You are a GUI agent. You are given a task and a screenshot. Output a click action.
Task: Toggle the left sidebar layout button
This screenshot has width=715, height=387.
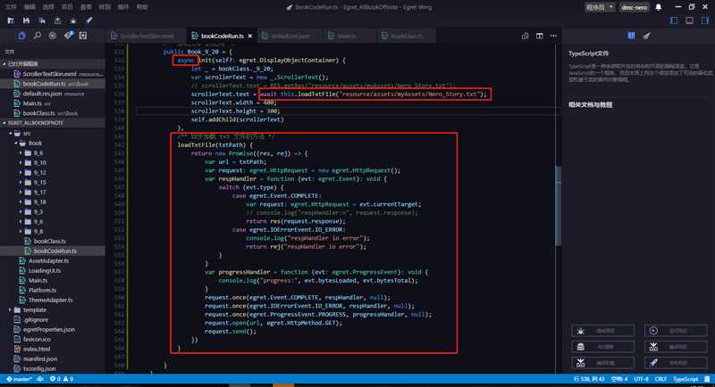click(674, 21)
